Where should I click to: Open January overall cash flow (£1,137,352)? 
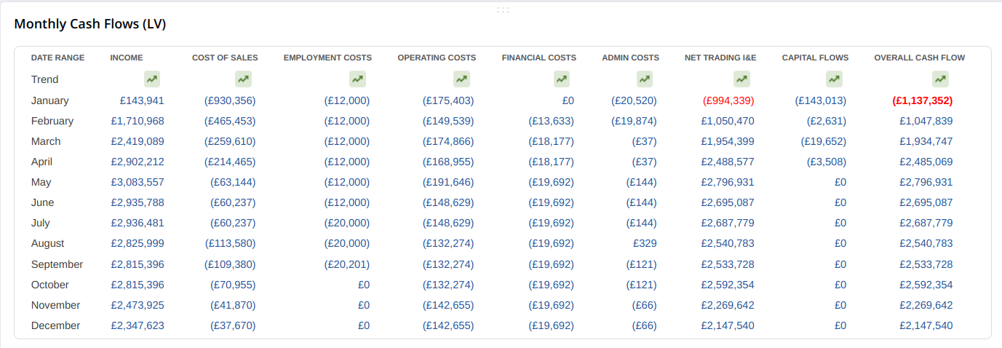click(x=922, y=100)
